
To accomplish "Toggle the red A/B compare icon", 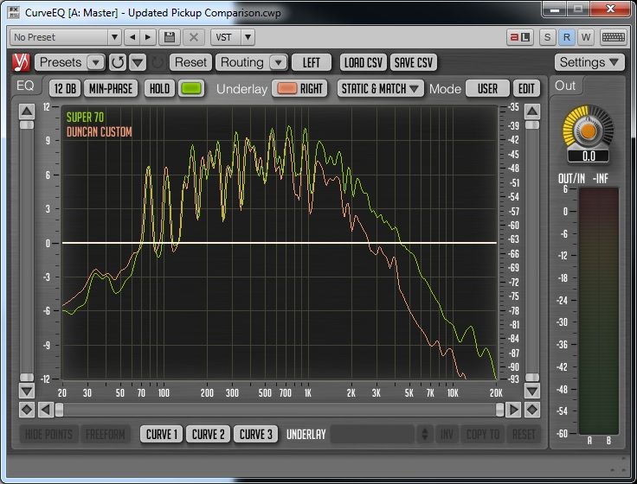I will [x=520, y=37].
